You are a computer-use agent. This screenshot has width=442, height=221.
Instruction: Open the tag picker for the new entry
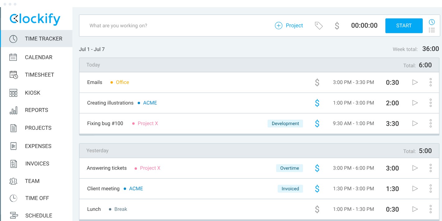coord(319,26)
